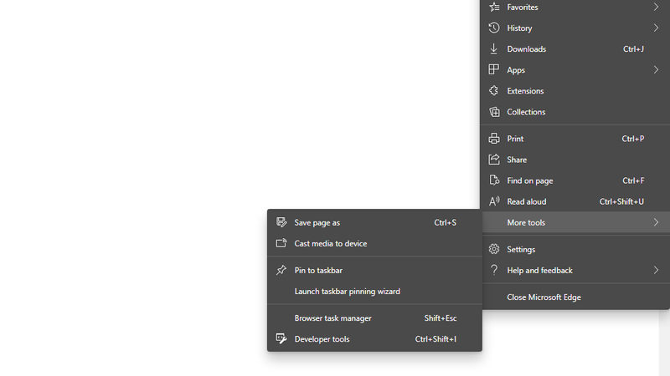Viewport: 670px width, 376px height.
Task: Open Collections from the menu
Action: pos(575,112)
